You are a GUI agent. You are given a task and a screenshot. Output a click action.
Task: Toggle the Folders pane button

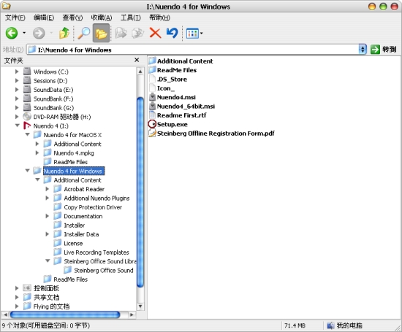tap(102, 33)
